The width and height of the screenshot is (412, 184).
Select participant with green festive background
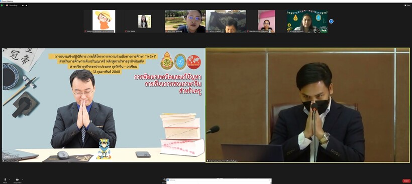307,21
